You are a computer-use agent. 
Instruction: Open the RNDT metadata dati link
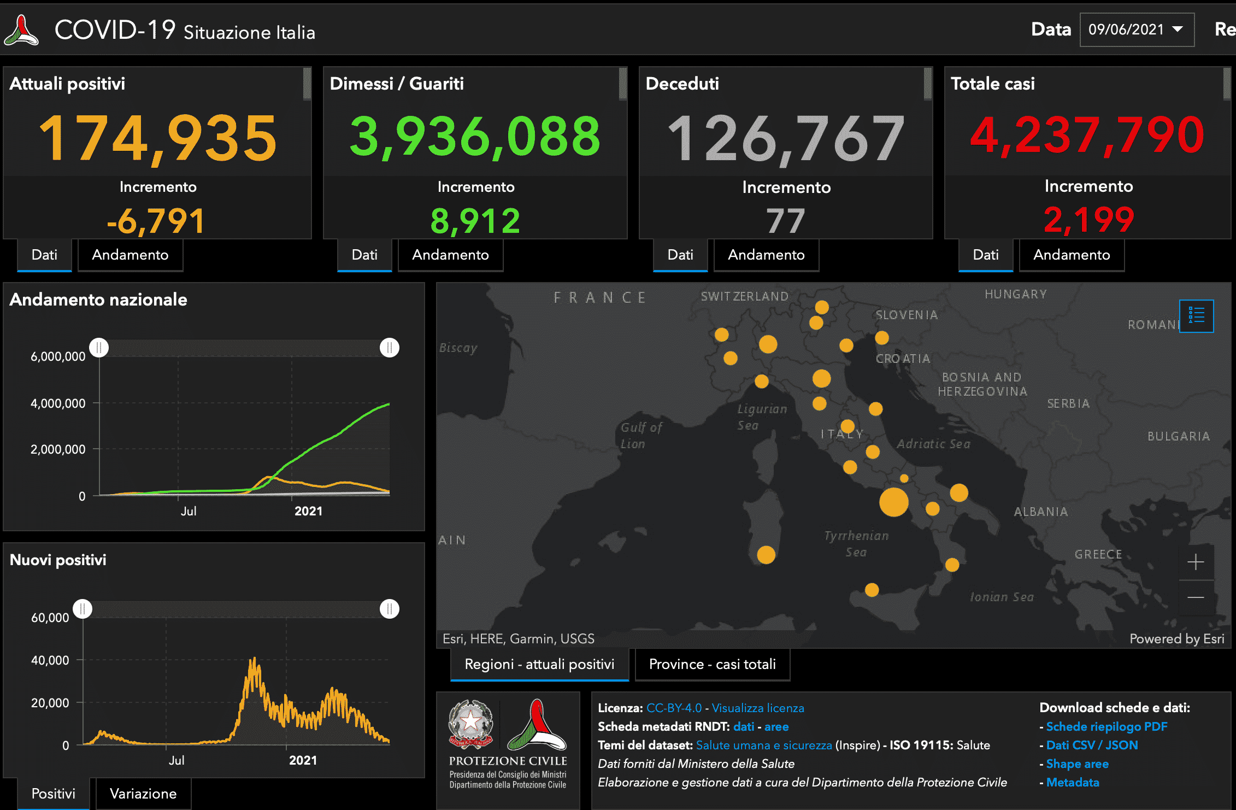744,727
